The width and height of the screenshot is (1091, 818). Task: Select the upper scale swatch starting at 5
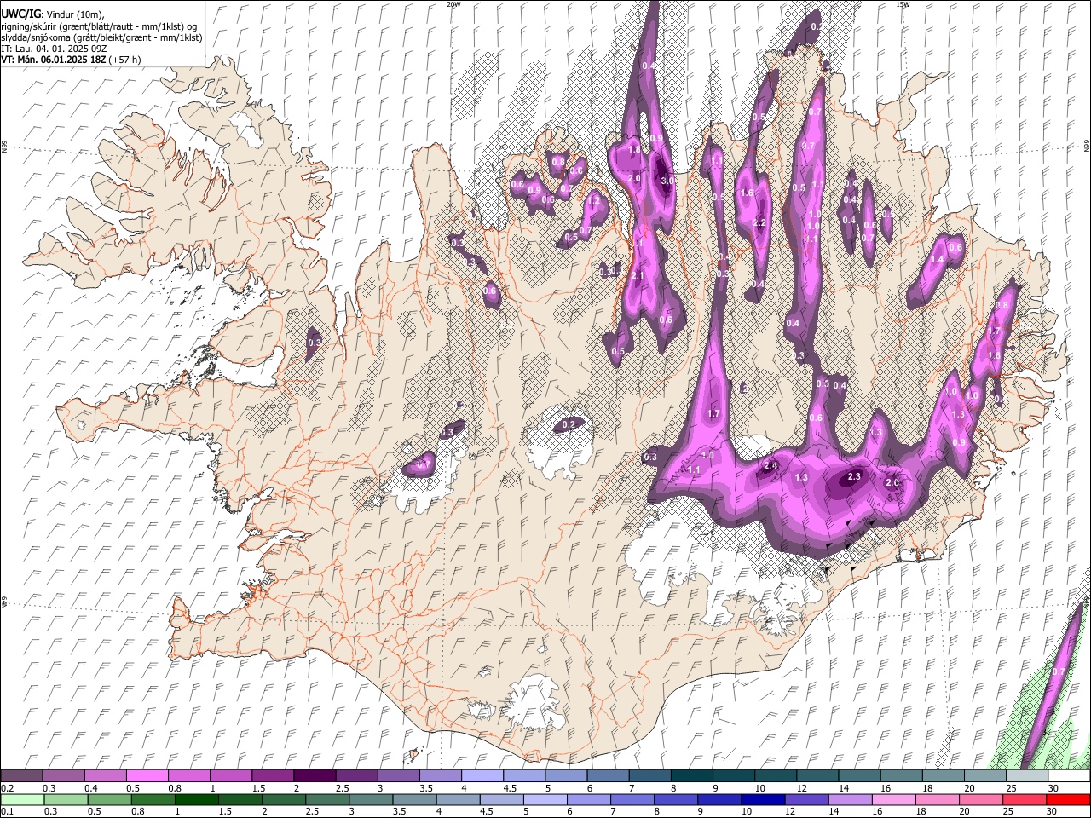(566, 776)
